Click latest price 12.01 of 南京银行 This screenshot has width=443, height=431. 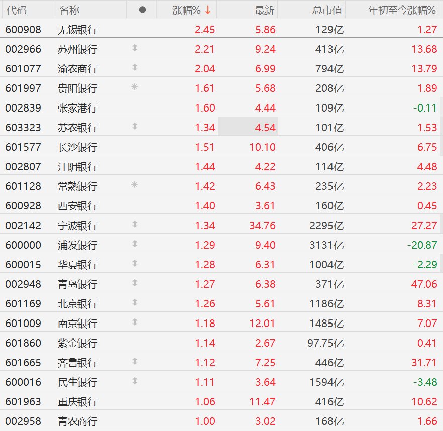point(262,324)
